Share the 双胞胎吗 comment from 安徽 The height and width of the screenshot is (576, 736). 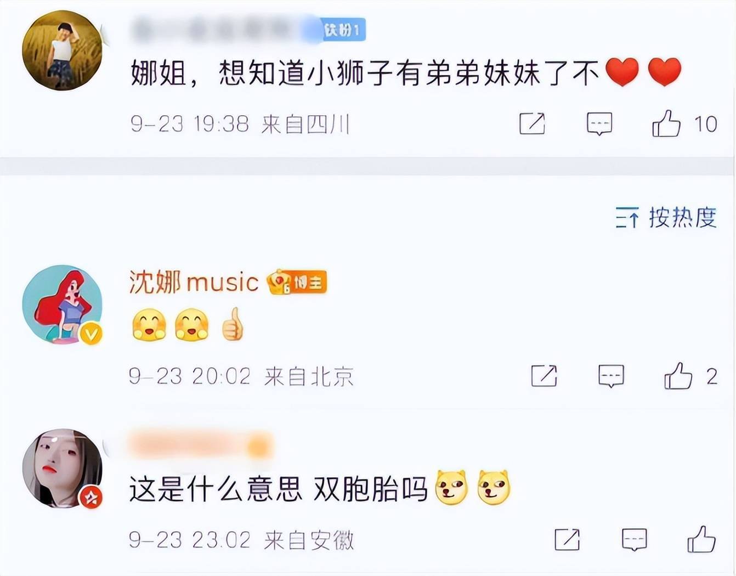click(567, 539)
